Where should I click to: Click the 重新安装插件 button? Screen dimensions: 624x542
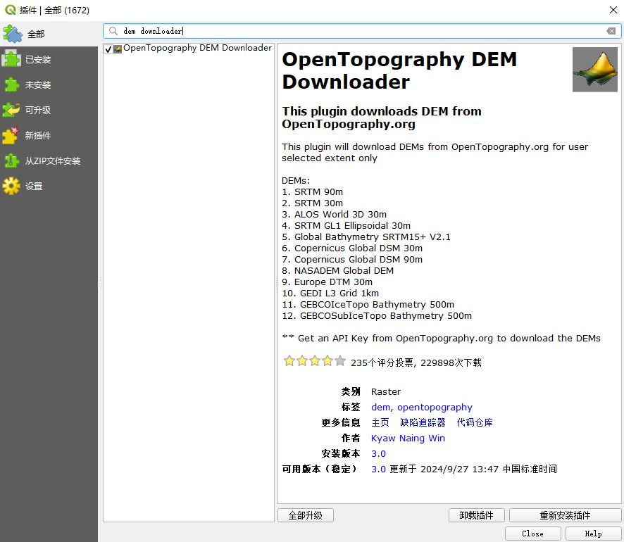coord(565,515)
